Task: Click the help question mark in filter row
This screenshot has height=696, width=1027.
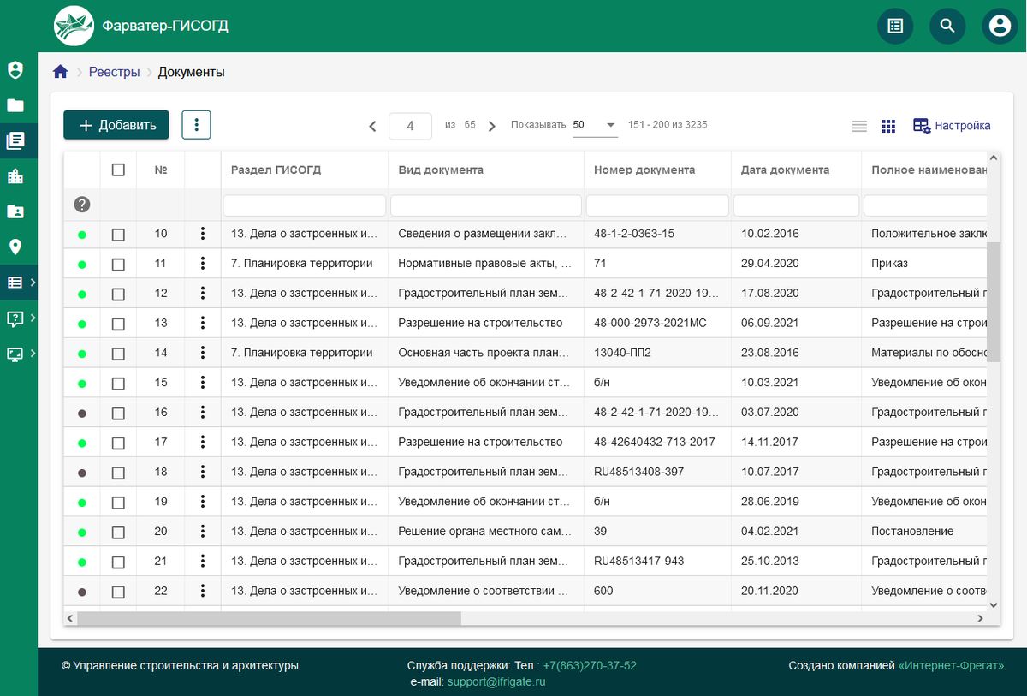Action: pos(82,205)
